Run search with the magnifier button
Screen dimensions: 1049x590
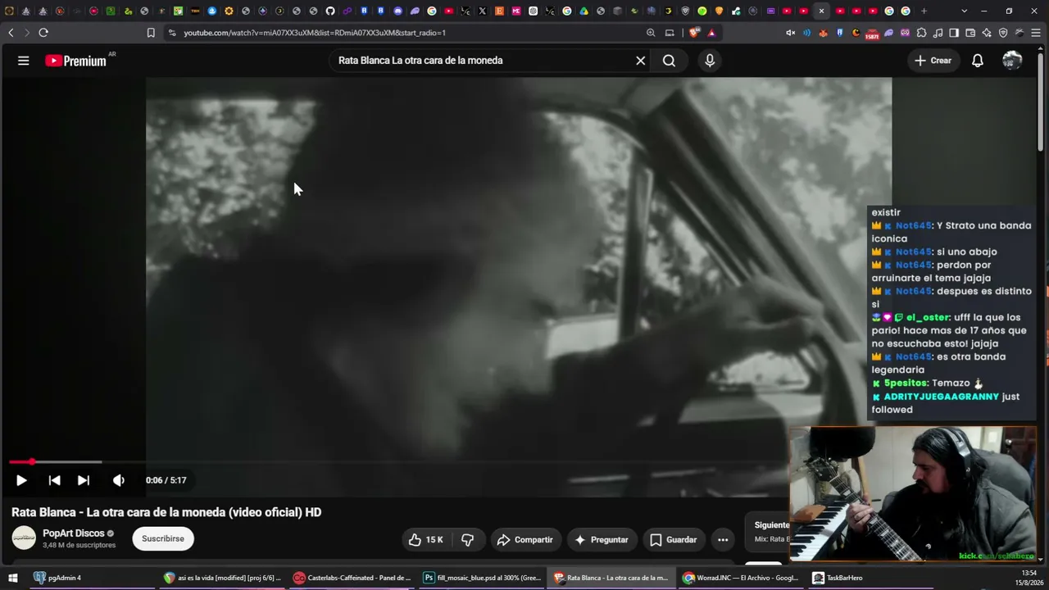(x=669, y=61)
